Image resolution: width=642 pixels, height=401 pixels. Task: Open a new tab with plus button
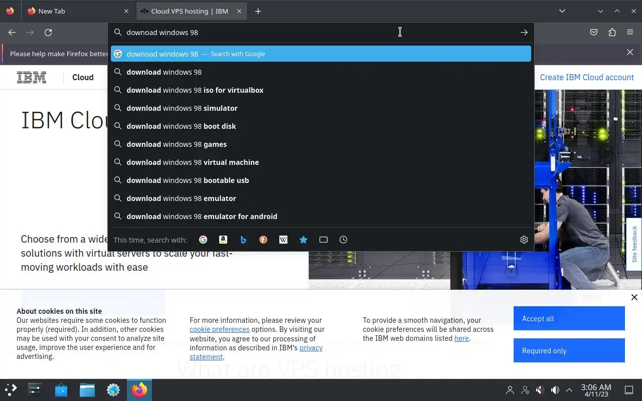258,11
